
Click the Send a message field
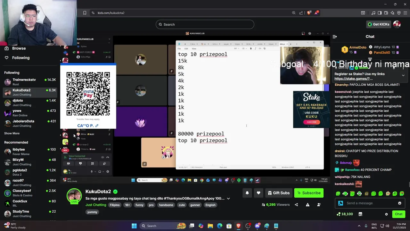pos(371,203)
